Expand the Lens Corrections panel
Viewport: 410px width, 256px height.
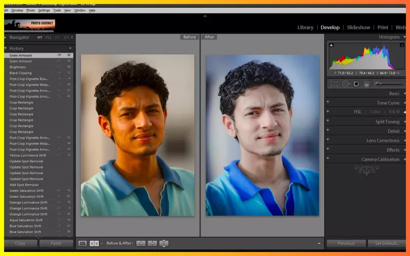[x=404, y=140]
